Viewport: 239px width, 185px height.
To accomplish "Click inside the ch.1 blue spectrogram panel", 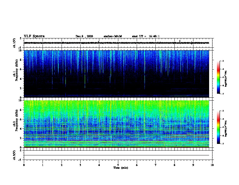I will [116, 74].
